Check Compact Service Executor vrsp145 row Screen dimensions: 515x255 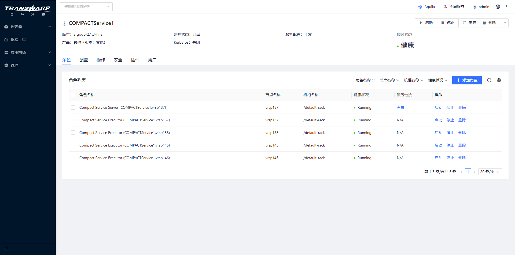73,145
